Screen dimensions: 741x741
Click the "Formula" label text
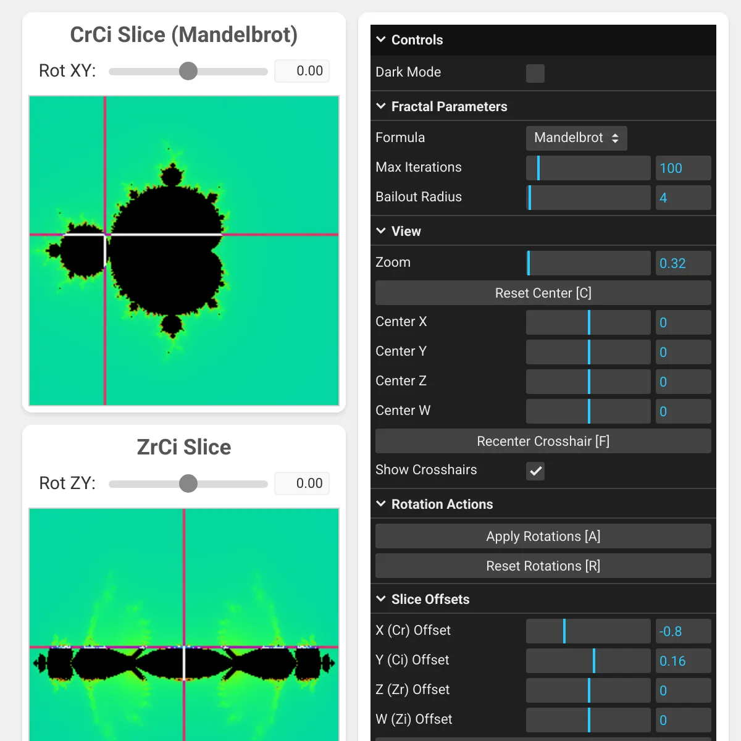(400, 138)
